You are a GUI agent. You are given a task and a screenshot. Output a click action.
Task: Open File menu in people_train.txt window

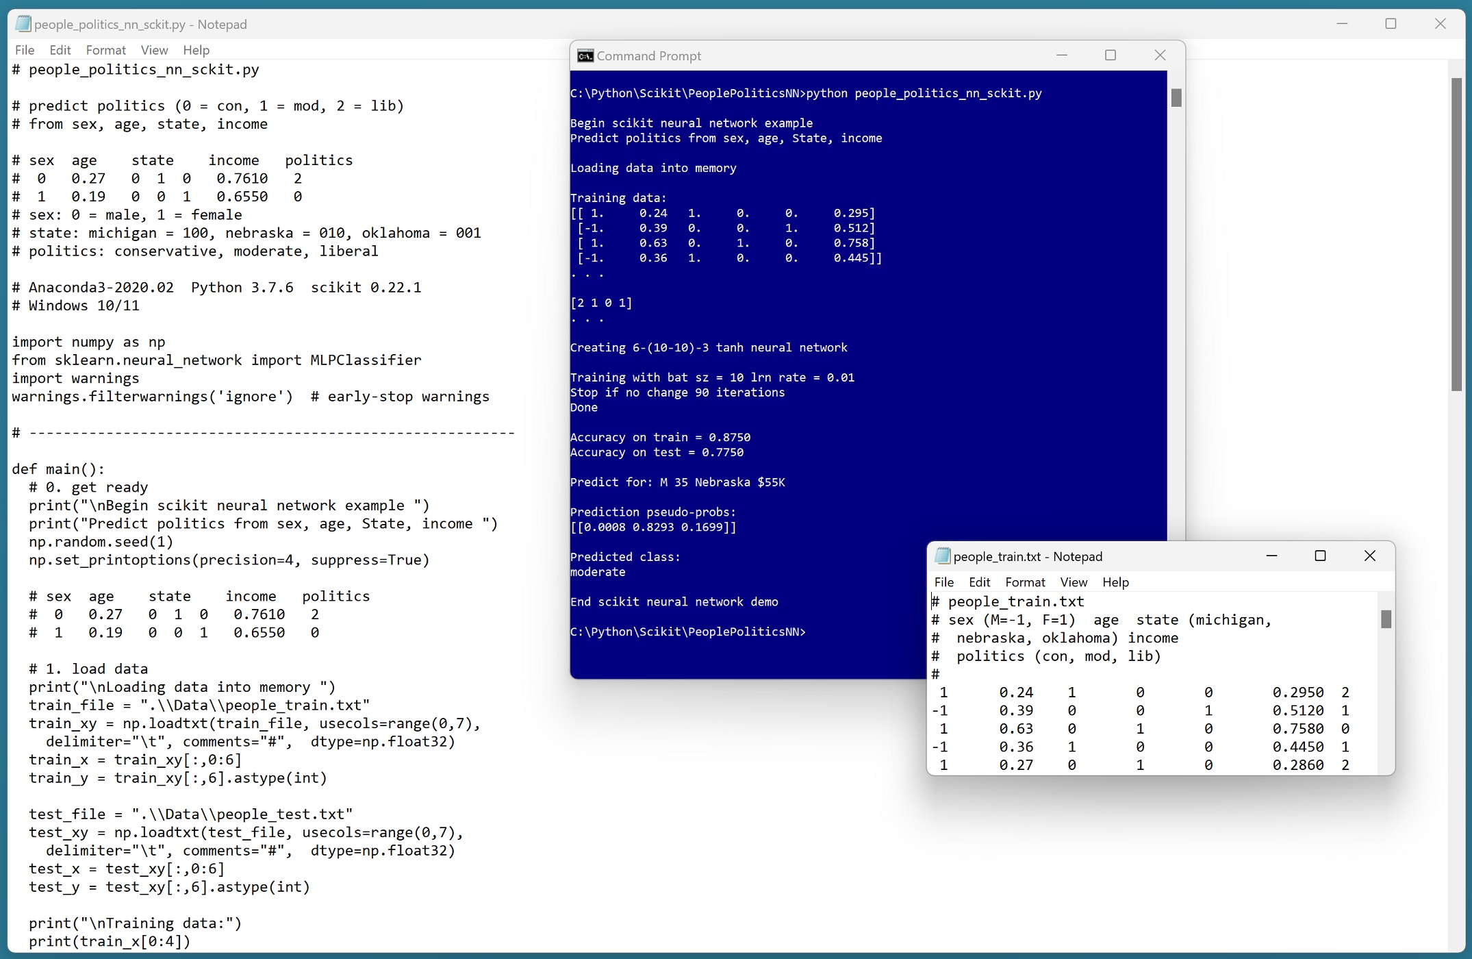click(943, 582)
